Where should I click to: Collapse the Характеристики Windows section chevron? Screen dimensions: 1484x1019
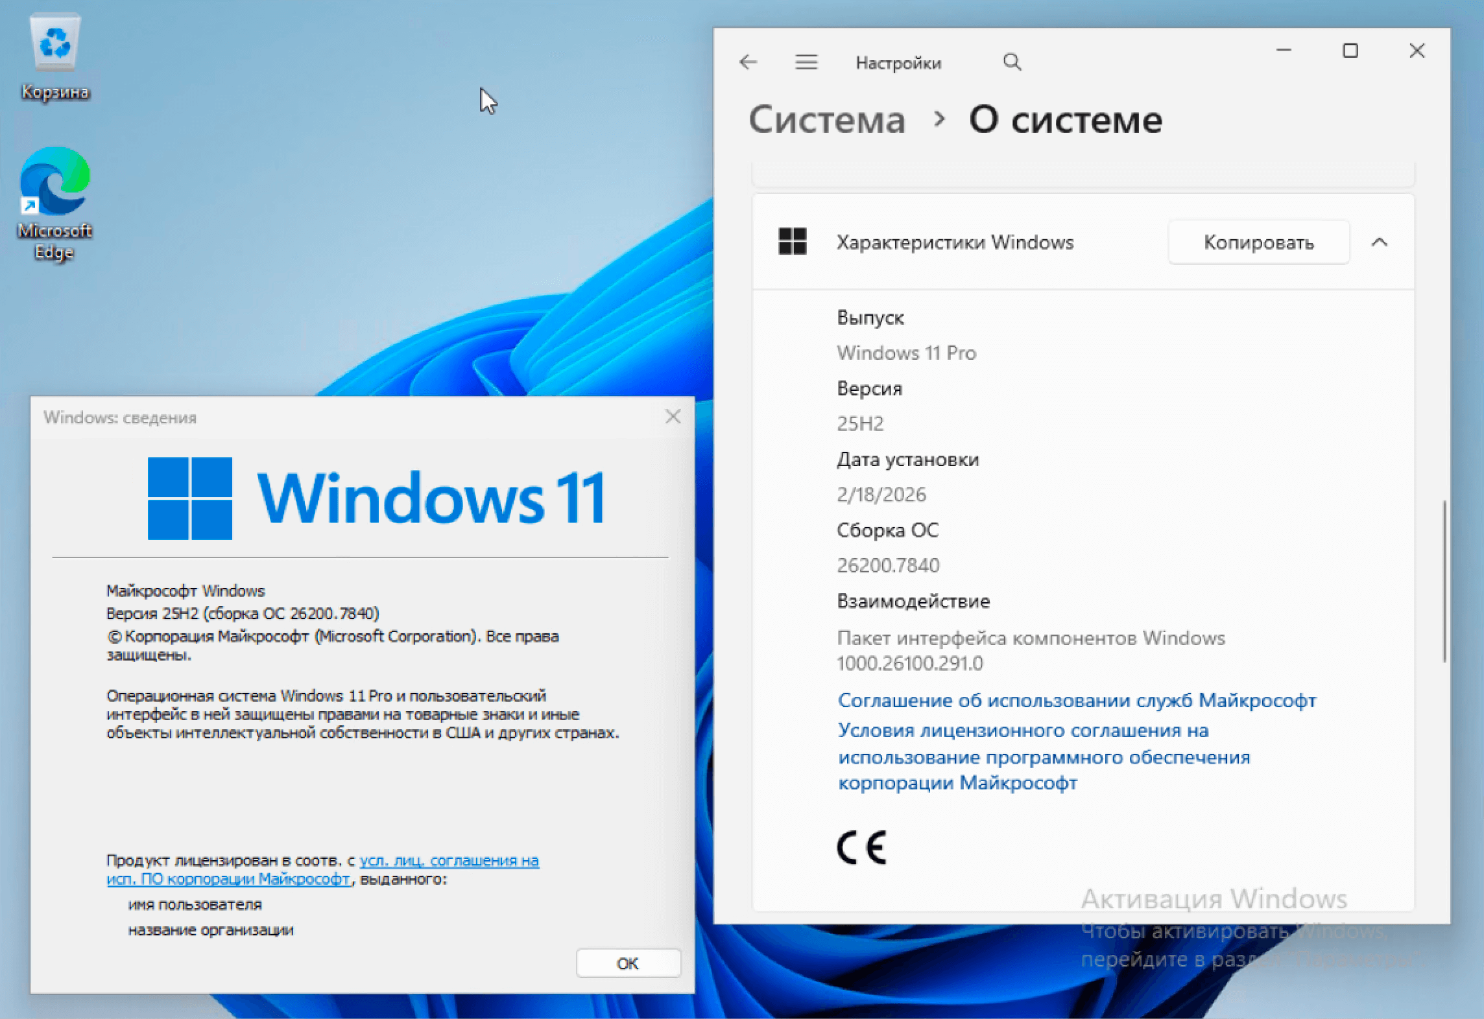[1380, 242]
